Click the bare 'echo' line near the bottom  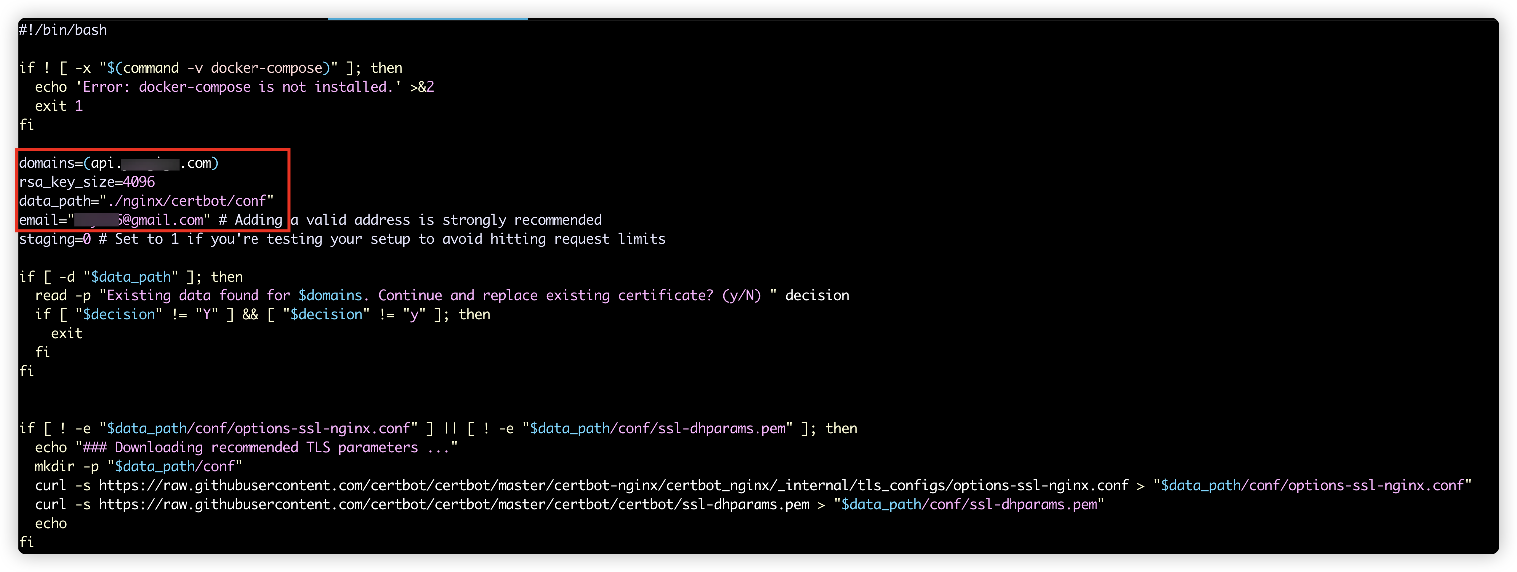50,523
